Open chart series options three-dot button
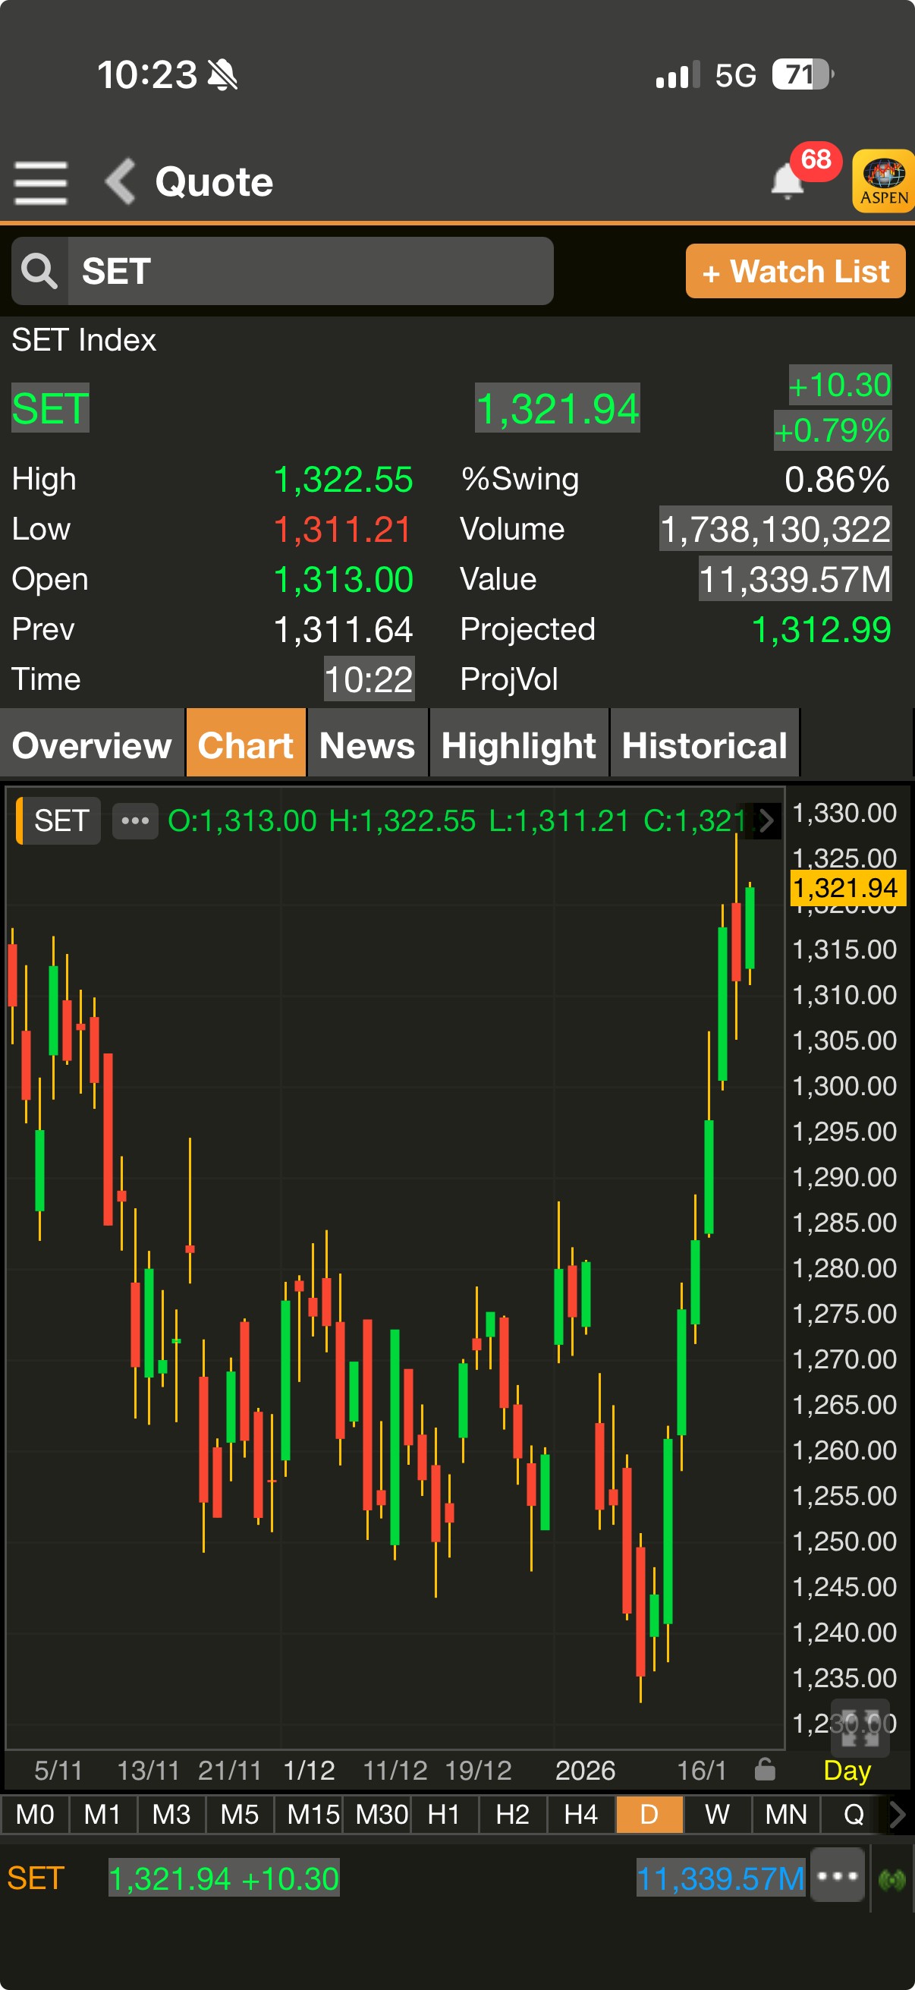The width and height of the screenshot is (915, 1990). (x=135, y=820)
